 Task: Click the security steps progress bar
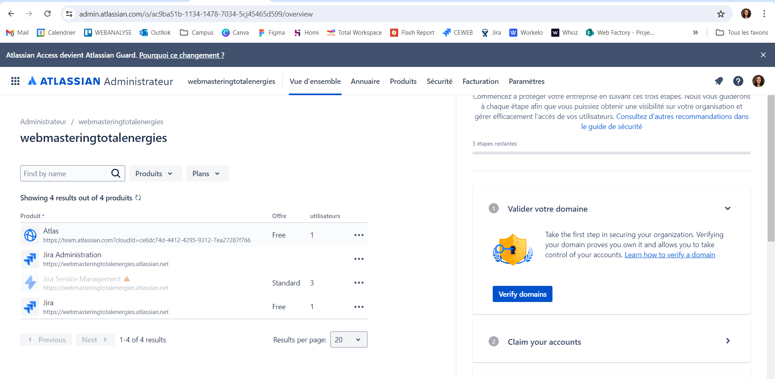pos(611,153)
